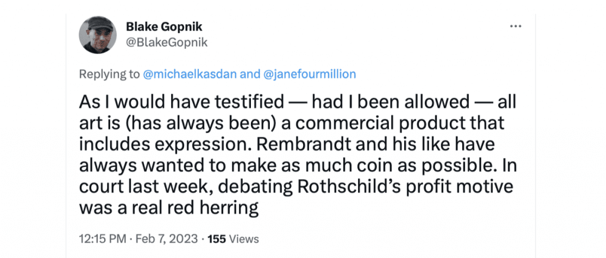Click Blake Gopnik's profile avatar photo

coord(98,35)
